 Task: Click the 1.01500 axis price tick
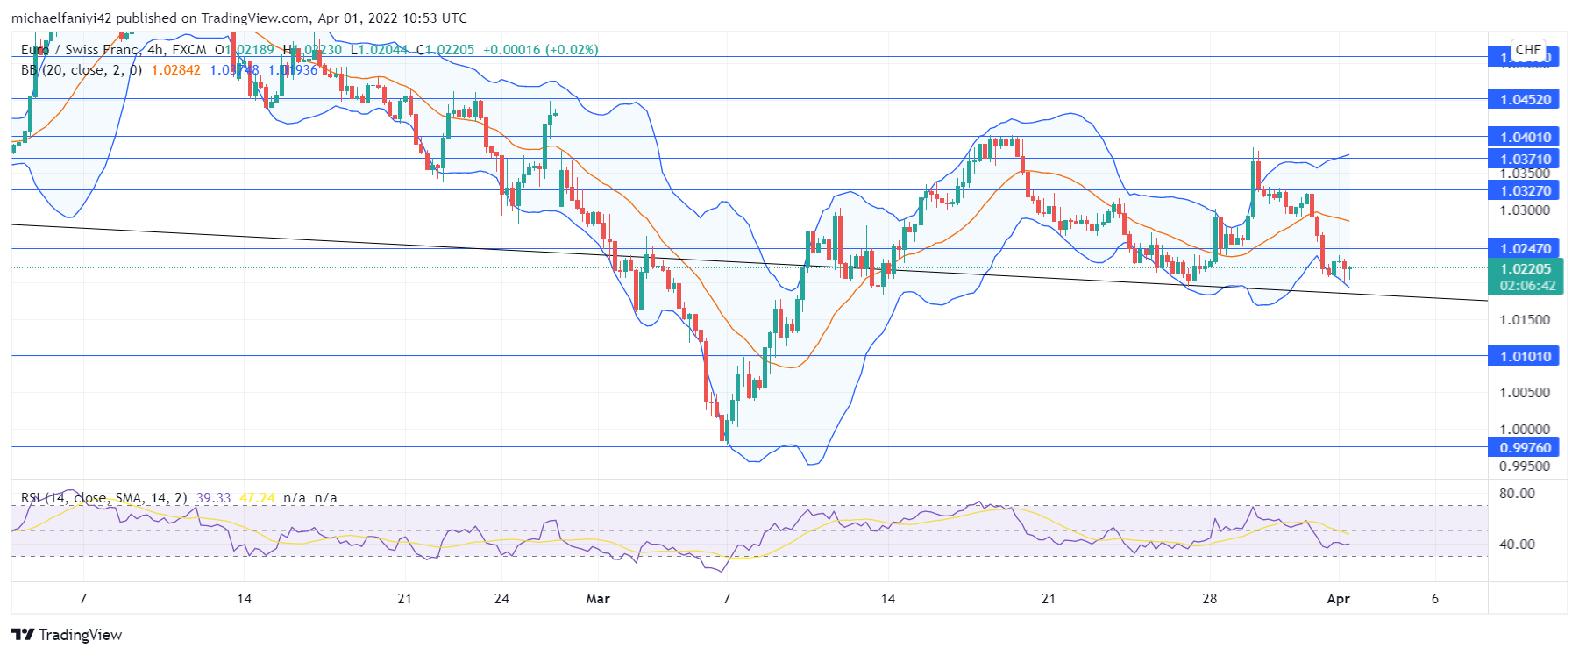(x=1525, y=320)
